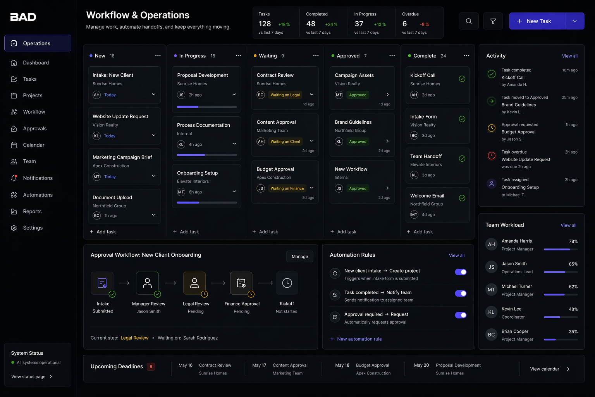Click View all in Activity panel
The image size is (595, 397).
pyautogui.click(x=570, y=56)
